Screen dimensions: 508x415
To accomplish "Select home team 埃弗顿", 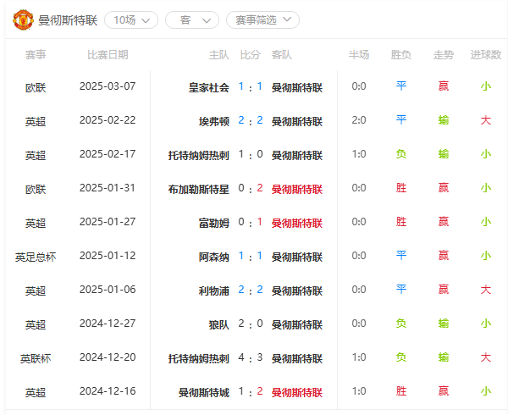I will 214,121.
